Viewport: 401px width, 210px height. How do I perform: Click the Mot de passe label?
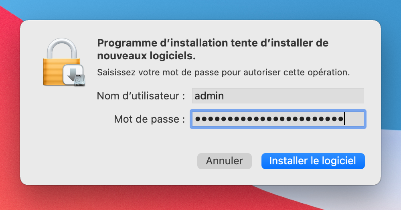(150, 119)
